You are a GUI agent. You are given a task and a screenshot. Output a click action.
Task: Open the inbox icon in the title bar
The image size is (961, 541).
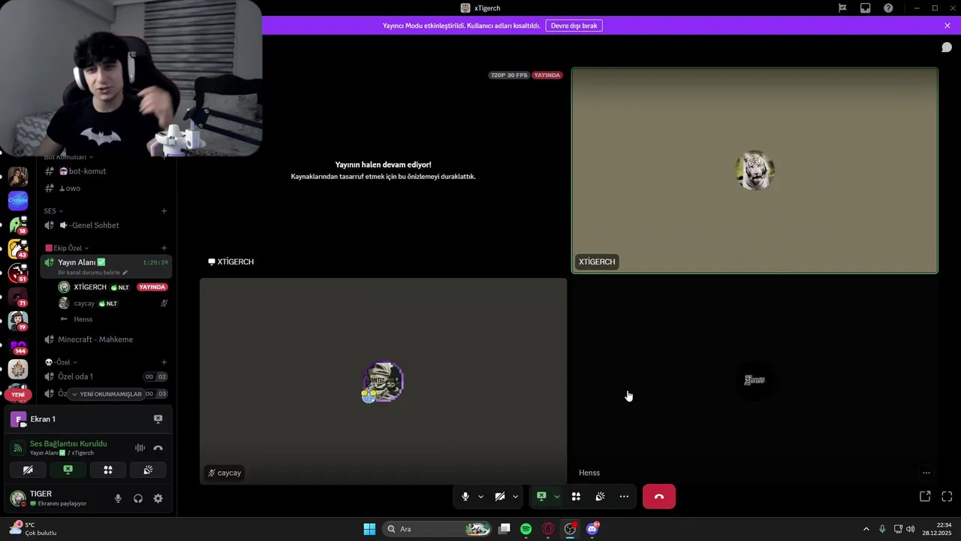pyautogui.click(x=866, y=8)
